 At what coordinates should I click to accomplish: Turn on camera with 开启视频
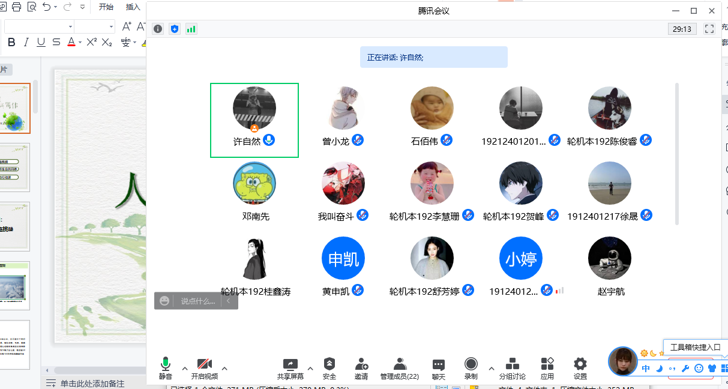point(205,367)
